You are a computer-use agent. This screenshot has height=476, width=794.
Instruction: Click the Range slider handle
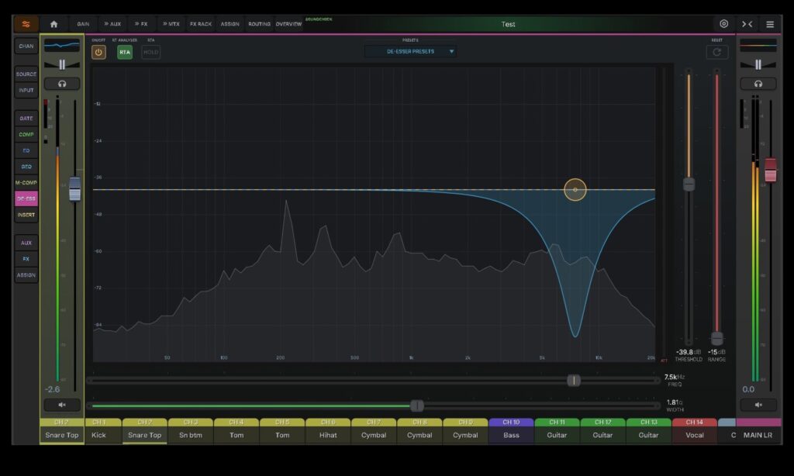pyautogui.click(x=716, y=338)
